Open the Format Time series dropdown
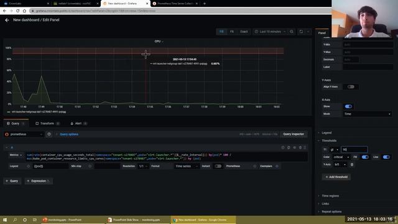 [187, 166]
